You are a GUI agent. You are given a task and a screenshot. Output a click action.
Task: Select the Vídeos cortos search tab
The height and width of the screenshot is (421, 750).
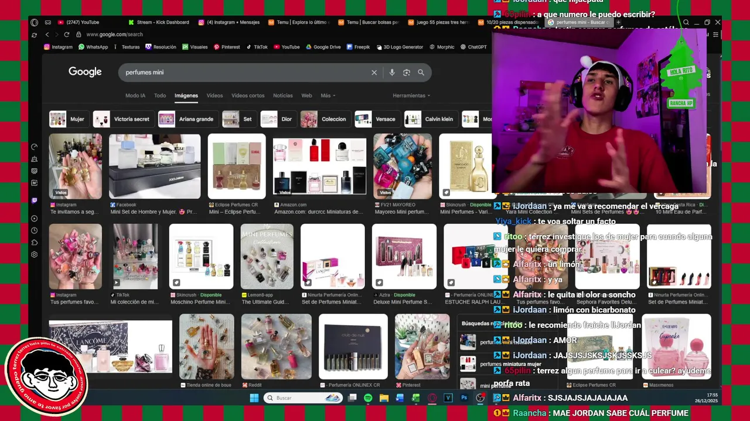point(248,95)
